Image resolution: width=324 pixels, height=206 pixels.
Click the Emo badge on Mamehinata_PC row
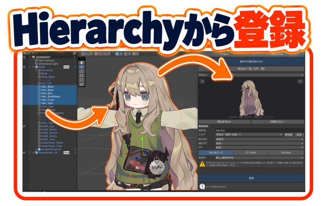click(66, 153)
